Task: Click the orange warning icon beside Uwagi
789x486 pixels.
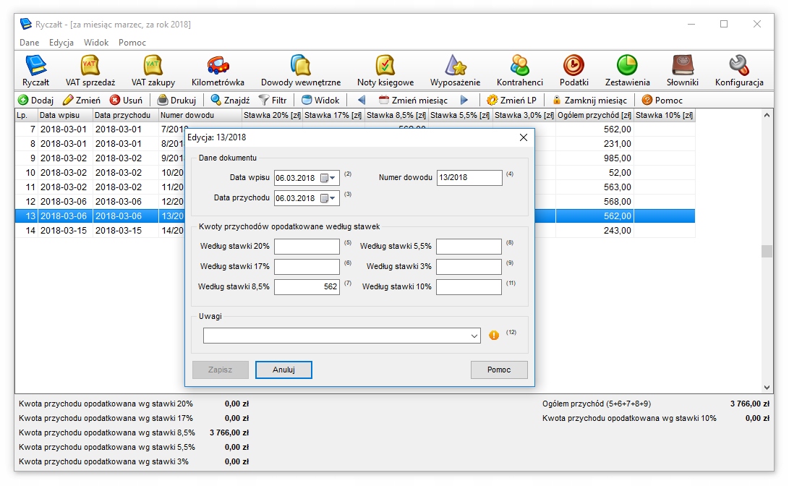Action: click(x=494, y=336)
